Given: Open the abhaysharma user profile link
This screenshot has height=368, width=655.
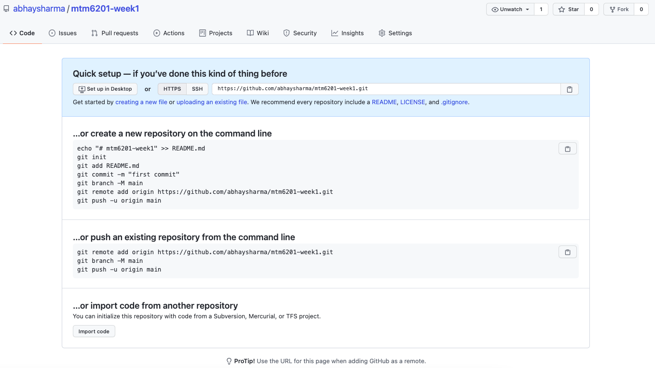Looking at the screenshot, I should (39, 9).
